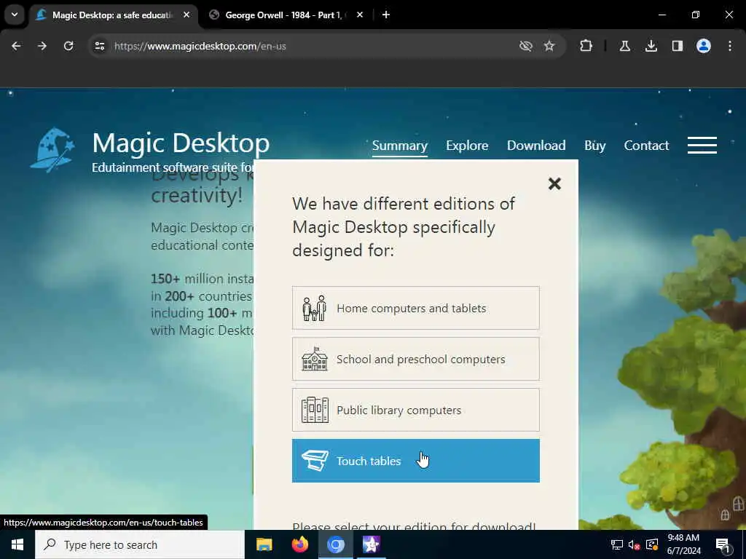Switch to Chrome in the taskbar

(x=335, y=544)
